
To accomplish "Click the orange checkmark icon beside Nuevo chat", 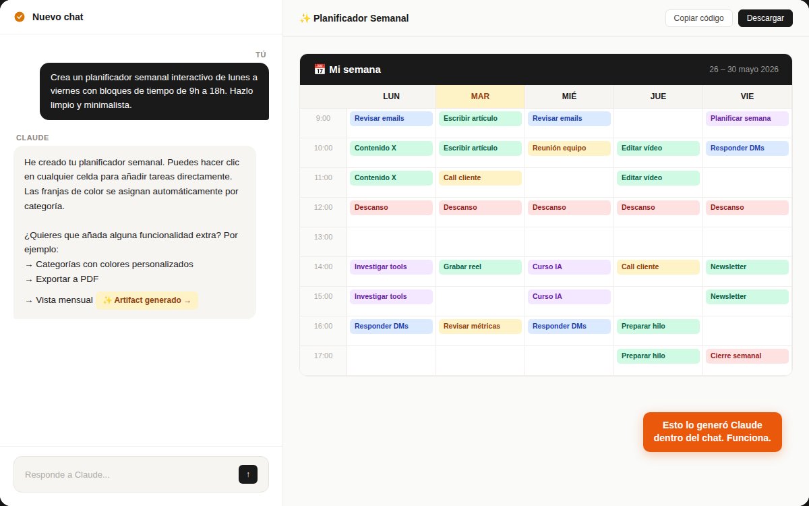I will (x=20, y=17).
